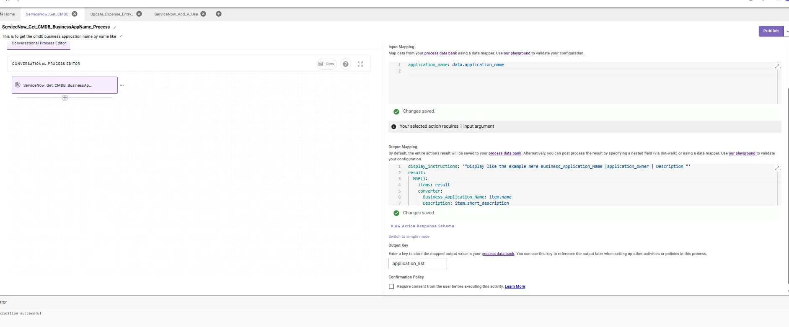Select Conversational Process Editor tab

point(39,43)
